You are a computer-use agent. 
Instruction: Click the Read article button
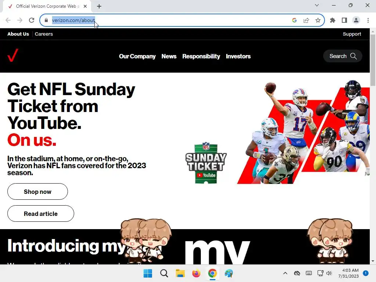[41, 214]
